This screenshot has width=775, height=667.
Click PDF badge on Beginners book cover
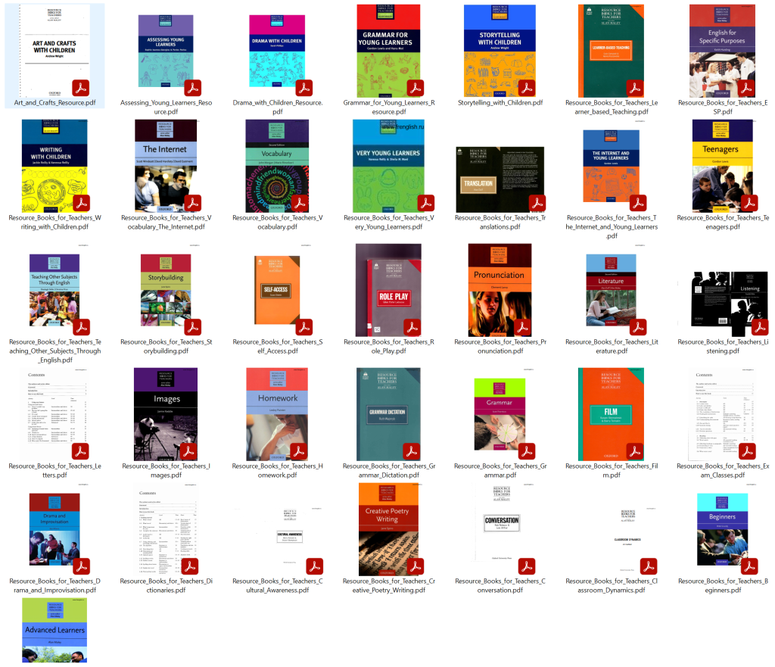749,567
